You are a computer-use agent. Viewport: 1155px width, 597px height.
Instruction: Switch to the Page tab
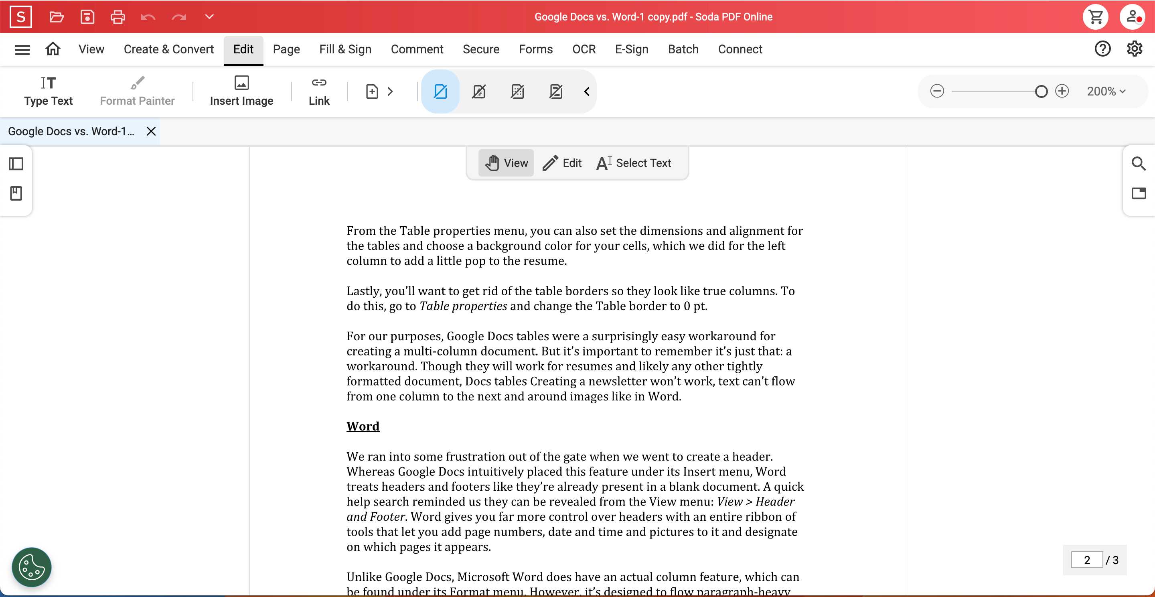pyautogui.click(x=286, y=49)
